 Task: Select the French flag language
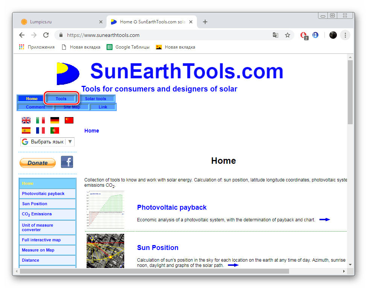(40, 130)
